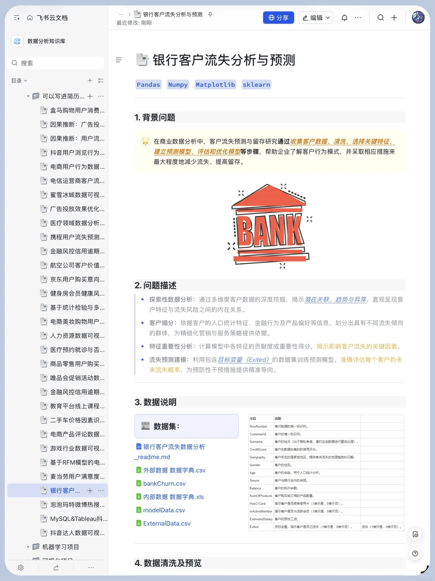Click the share arrow icon at sidebar bottom
This screenshot has width=435, height=581.
56,568
